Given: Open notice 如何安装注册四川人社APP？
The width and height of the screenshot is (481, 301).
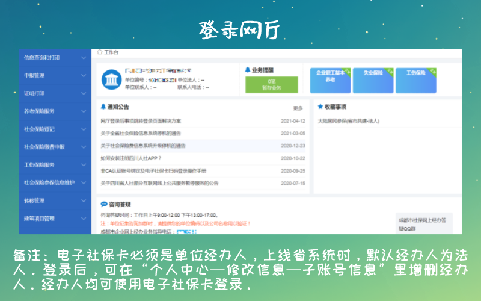Looking at the screenshot, I should click(x=131, y=158).
